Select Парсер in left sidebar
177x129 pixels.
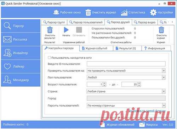21,26
